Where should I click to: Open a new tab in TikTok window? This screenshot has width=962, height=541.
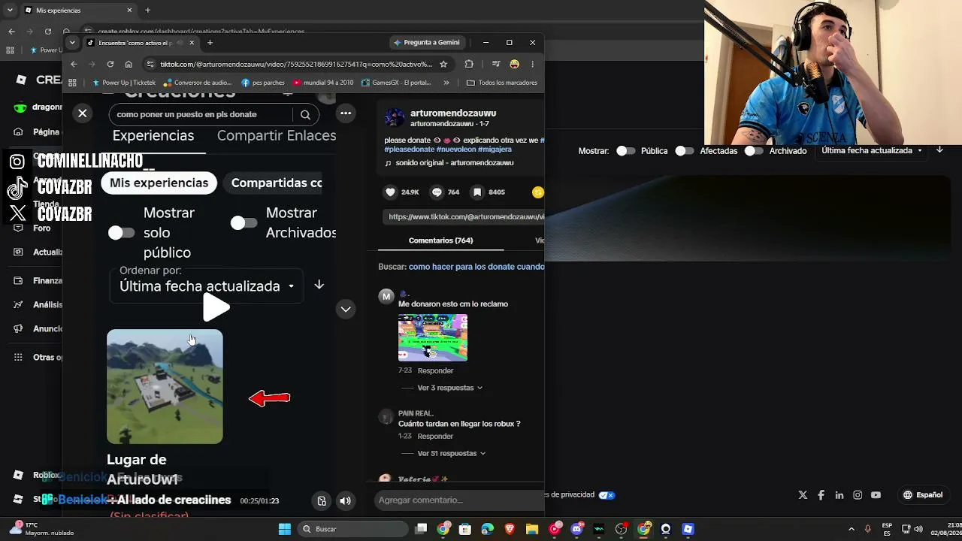coord(210,43)
